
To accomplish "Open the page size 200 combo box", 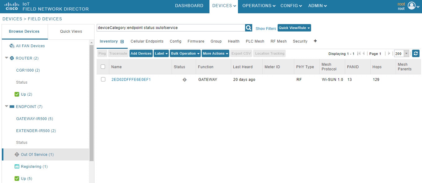I will click(402, 53).
